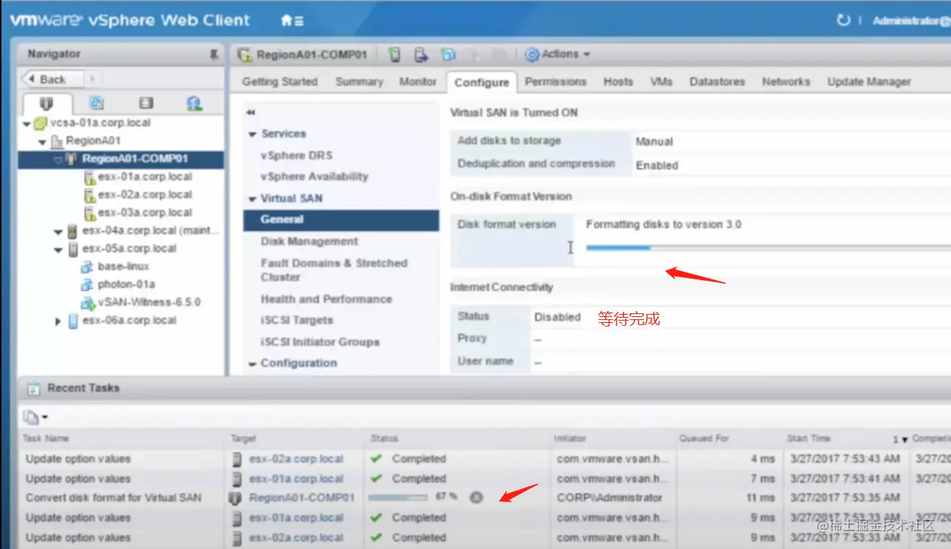Select General under Virtual SAN

click(x=341, y=219)
